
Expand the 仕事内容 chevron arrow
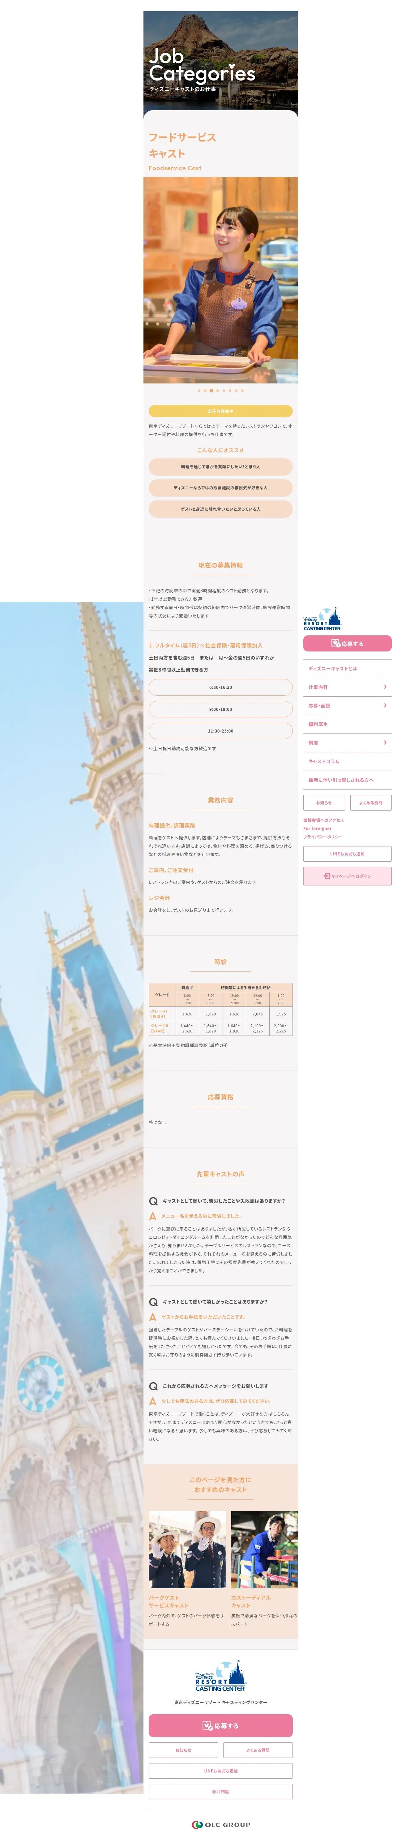click(385, 687)
